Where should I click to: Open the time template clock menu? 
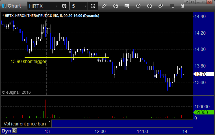pyautogui.click(x=93, y=6)
